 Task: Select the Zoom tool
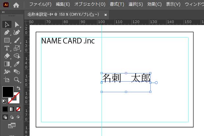[x=17, y=80]
